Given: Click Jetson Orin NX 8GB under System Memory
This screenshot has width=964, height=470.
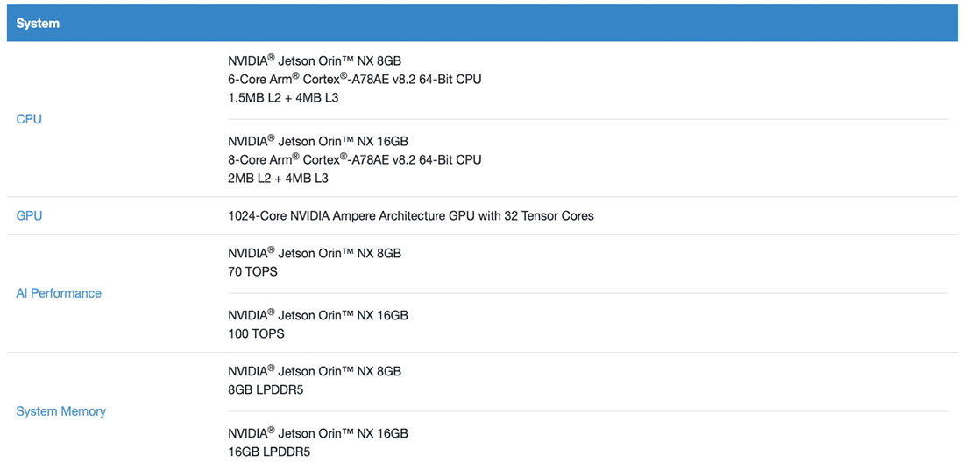Looking at the screenshot, I should coord(315,372).
